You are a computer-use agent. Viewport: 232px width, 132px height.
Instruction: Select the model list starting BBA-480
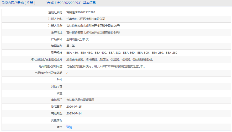coord(122,53)
